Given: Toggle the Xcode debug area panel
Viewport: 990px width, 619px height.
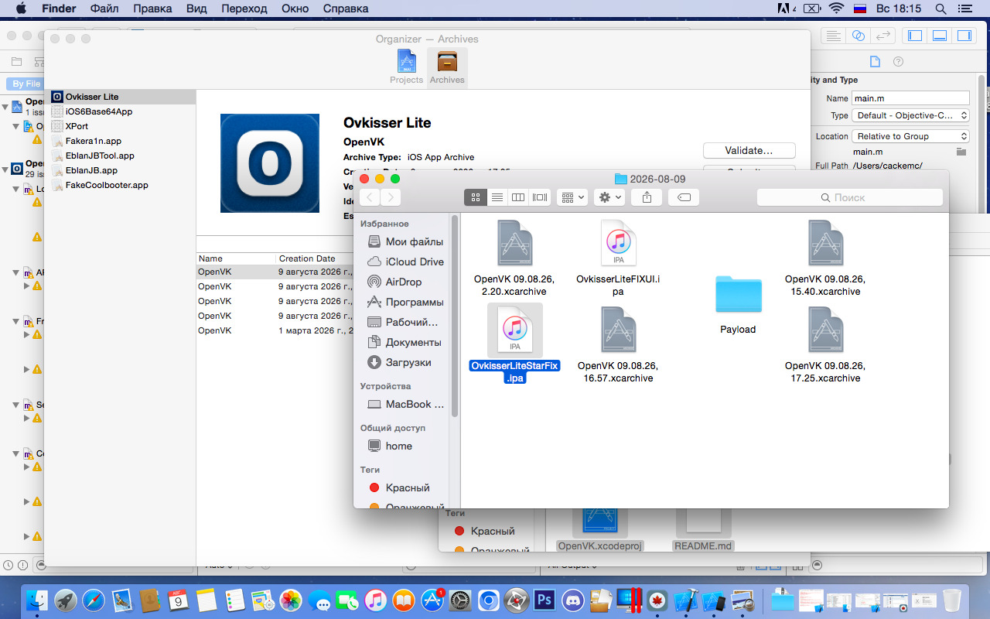Looking at the screenshot, I should tap(940, 36).
